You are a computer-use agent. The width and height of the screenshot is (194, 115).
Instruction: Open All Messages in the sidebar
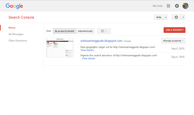pos(16,34)
